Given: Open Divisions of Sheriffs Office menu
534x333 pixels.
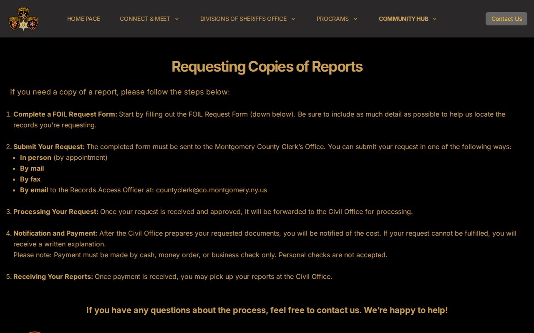Looking at the screenshot, I should [243, 19].
